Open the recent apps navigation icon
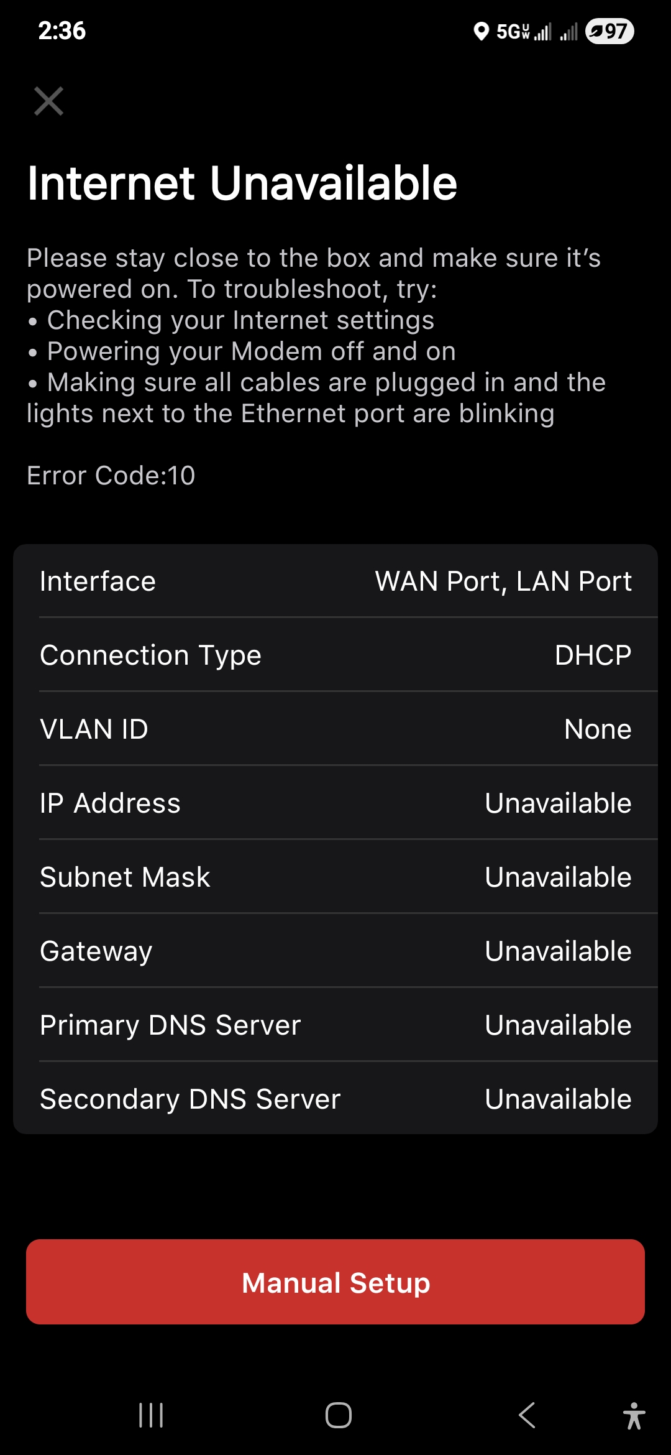The image size is (671, 1455). [x=151, y=1415]
